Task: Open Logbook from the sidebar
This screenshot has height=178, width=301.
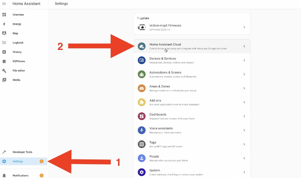Action: (18, 43)
